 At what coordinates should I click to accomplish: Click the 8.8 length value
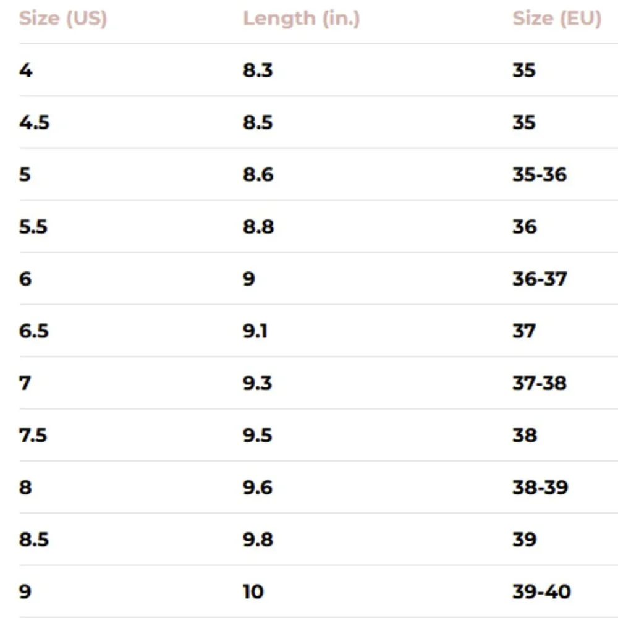tap(258, 227)
